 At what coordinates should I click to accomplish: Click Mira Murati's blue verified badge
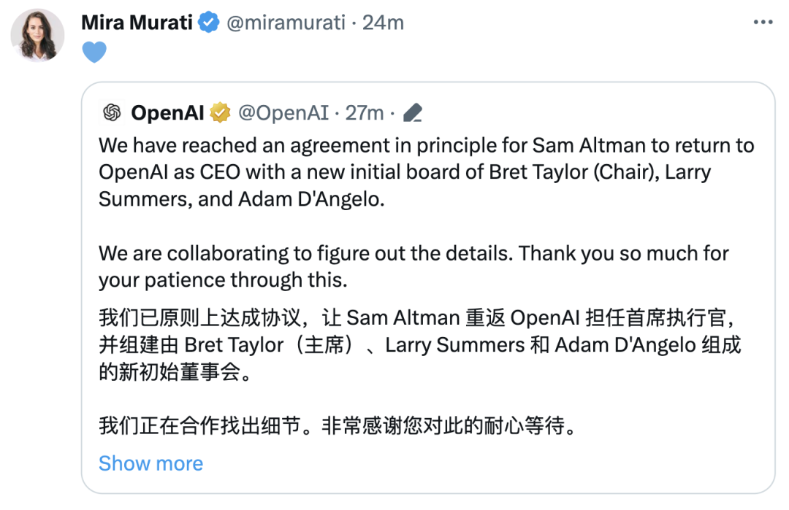coord(208,22)
